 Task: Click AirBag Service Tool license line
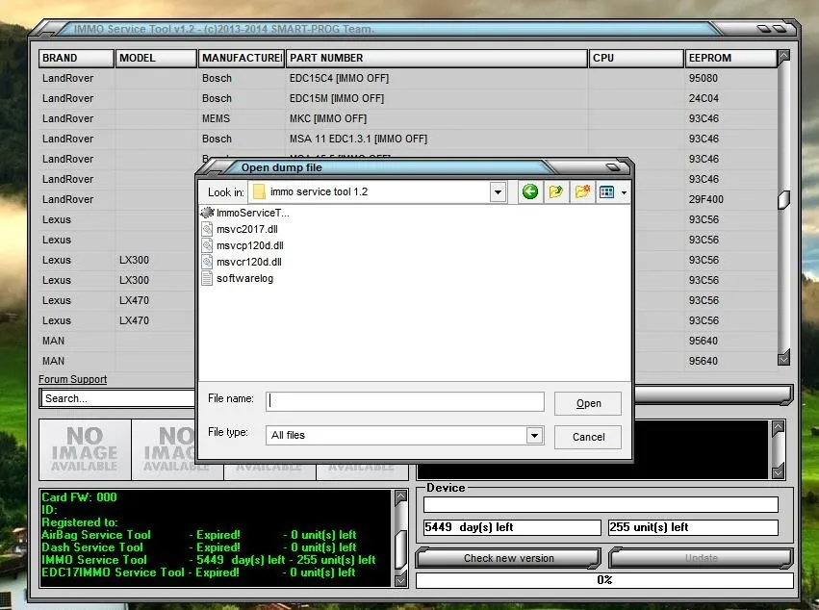point(199,535)
